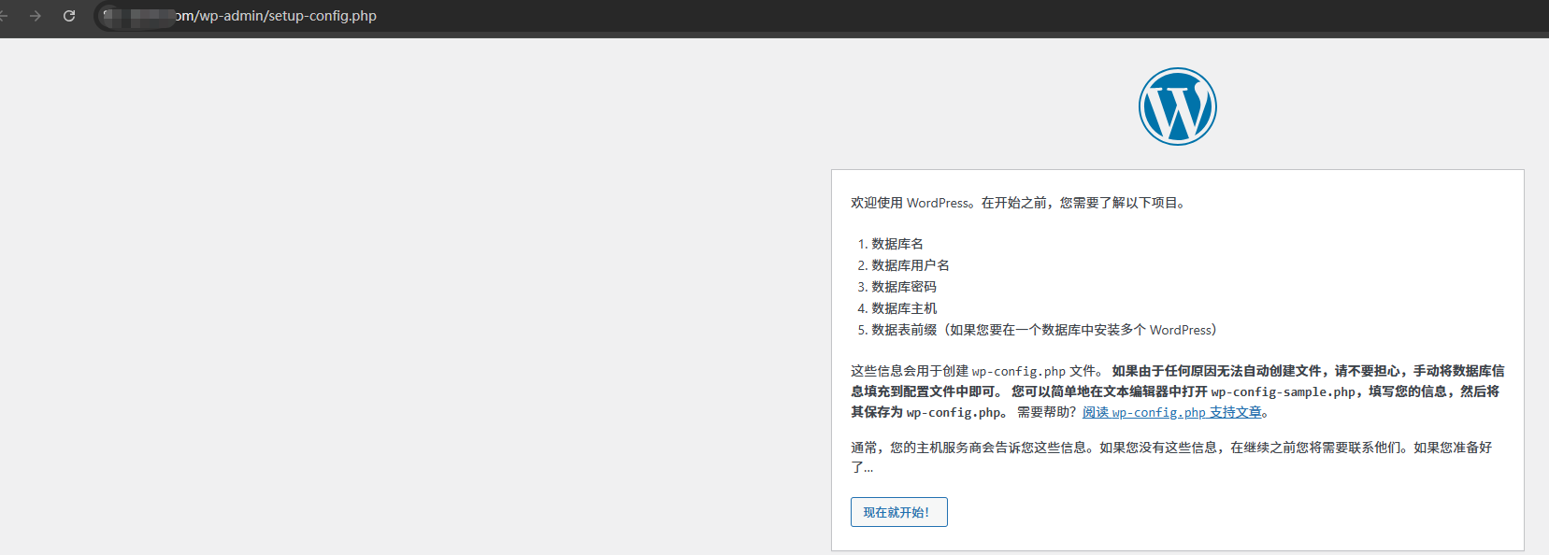Click the welcome line 欢迎使用 WordPress
The height and width of the screenshot is (555, 1549).
1021,203
